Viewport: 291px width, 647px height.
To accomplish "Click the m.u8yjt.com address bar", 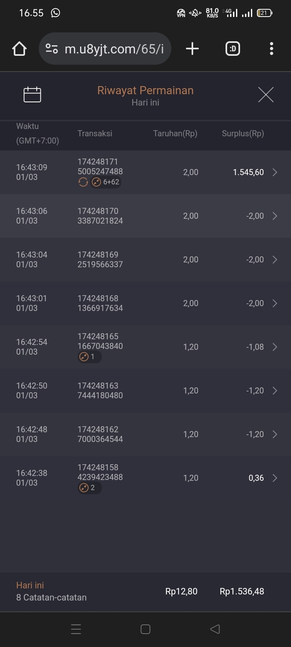I will 114,49.
